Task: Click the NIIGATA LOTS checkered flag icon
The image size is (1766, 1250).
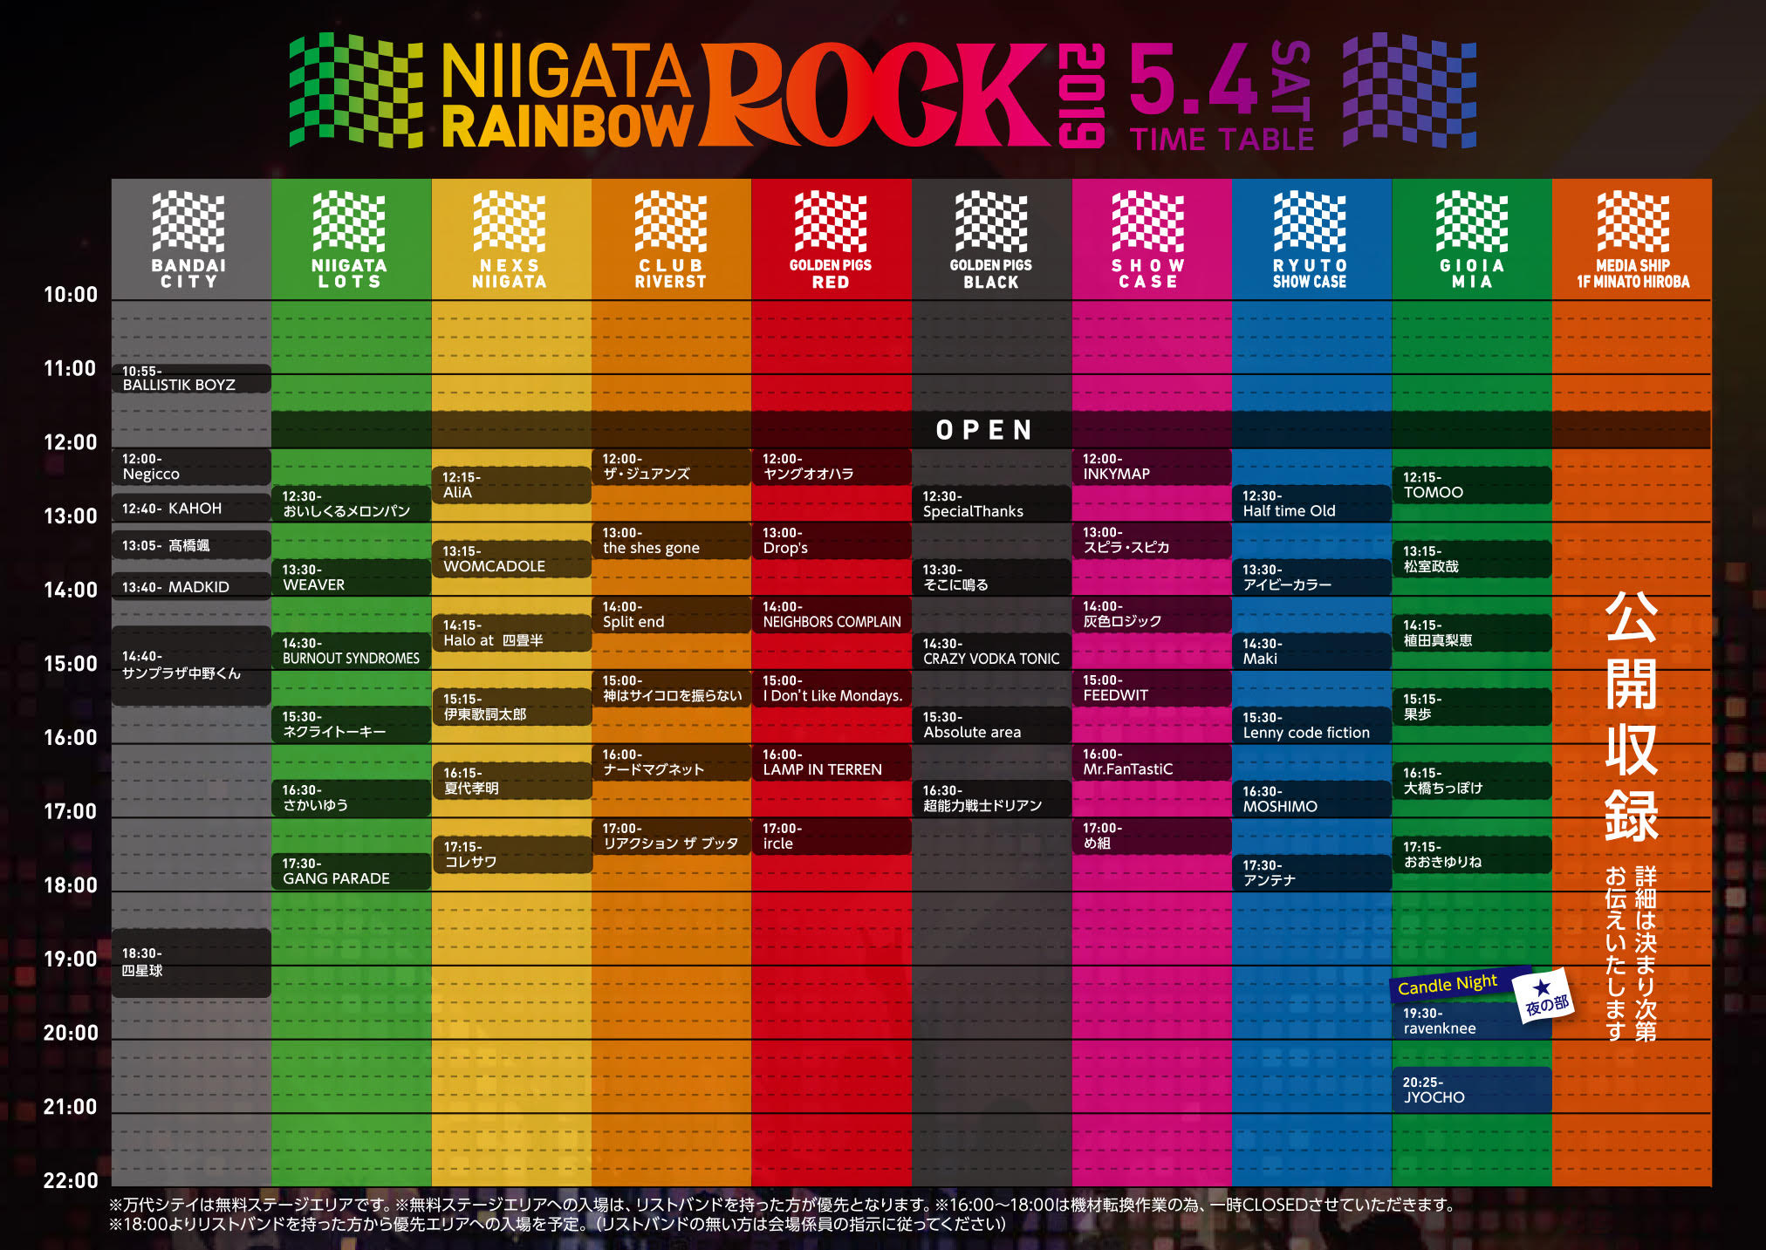Action: point(349,222)
